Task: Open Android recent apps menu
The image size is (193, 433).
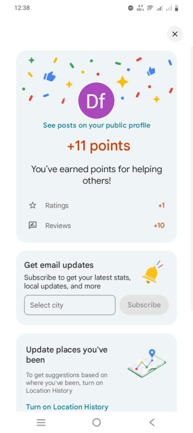Action: click(x=41, y=423)
